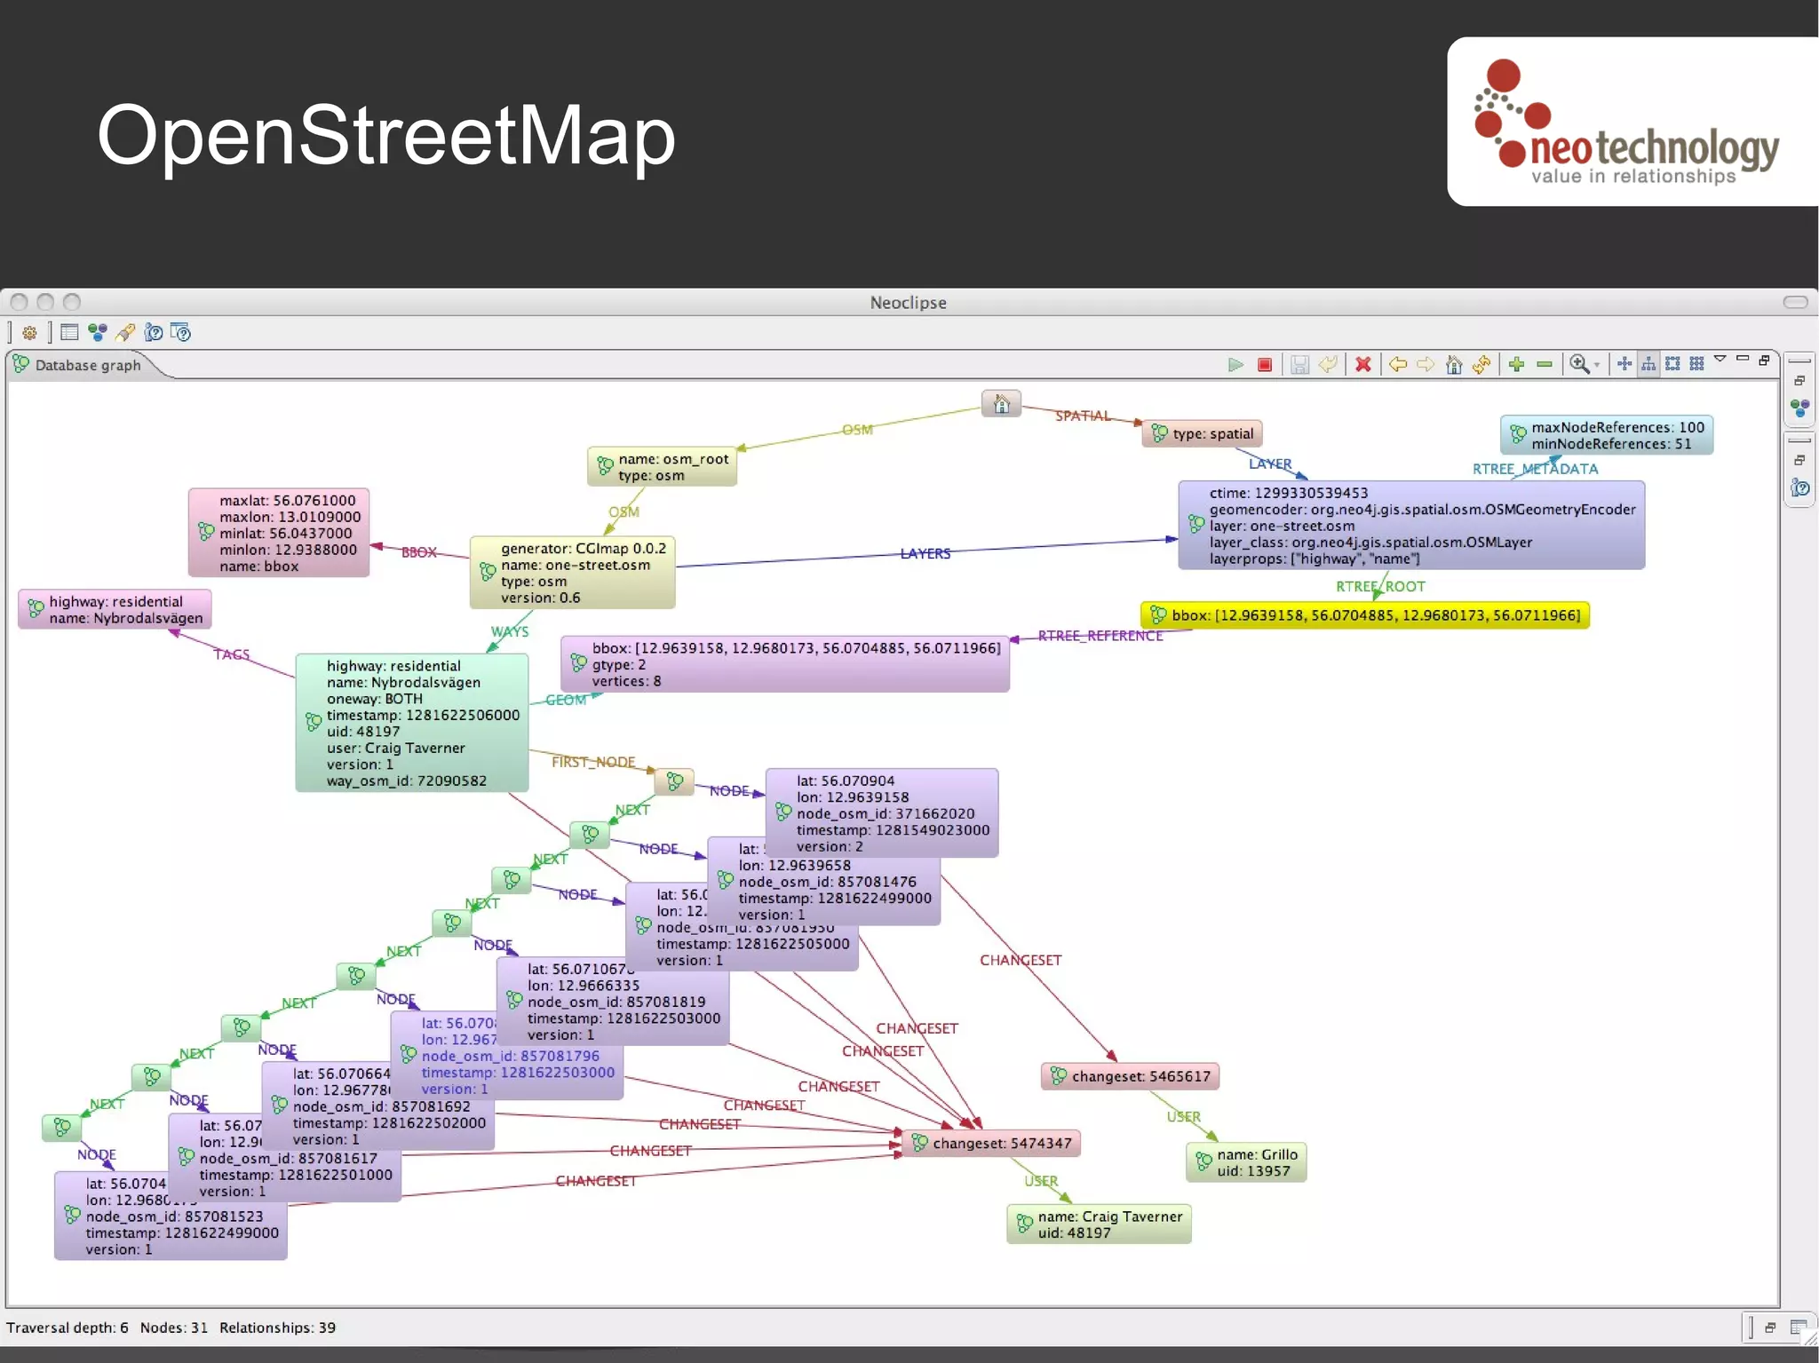Click the highlighter marker icon in toolbar
Screen dimensions: 1819x1363
tap(125, 332)
